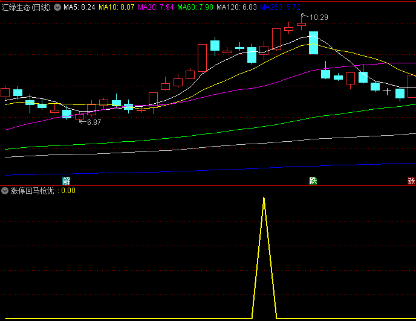
Task: Select the MA20: 7.94 label
Action: tap(156, 7)
